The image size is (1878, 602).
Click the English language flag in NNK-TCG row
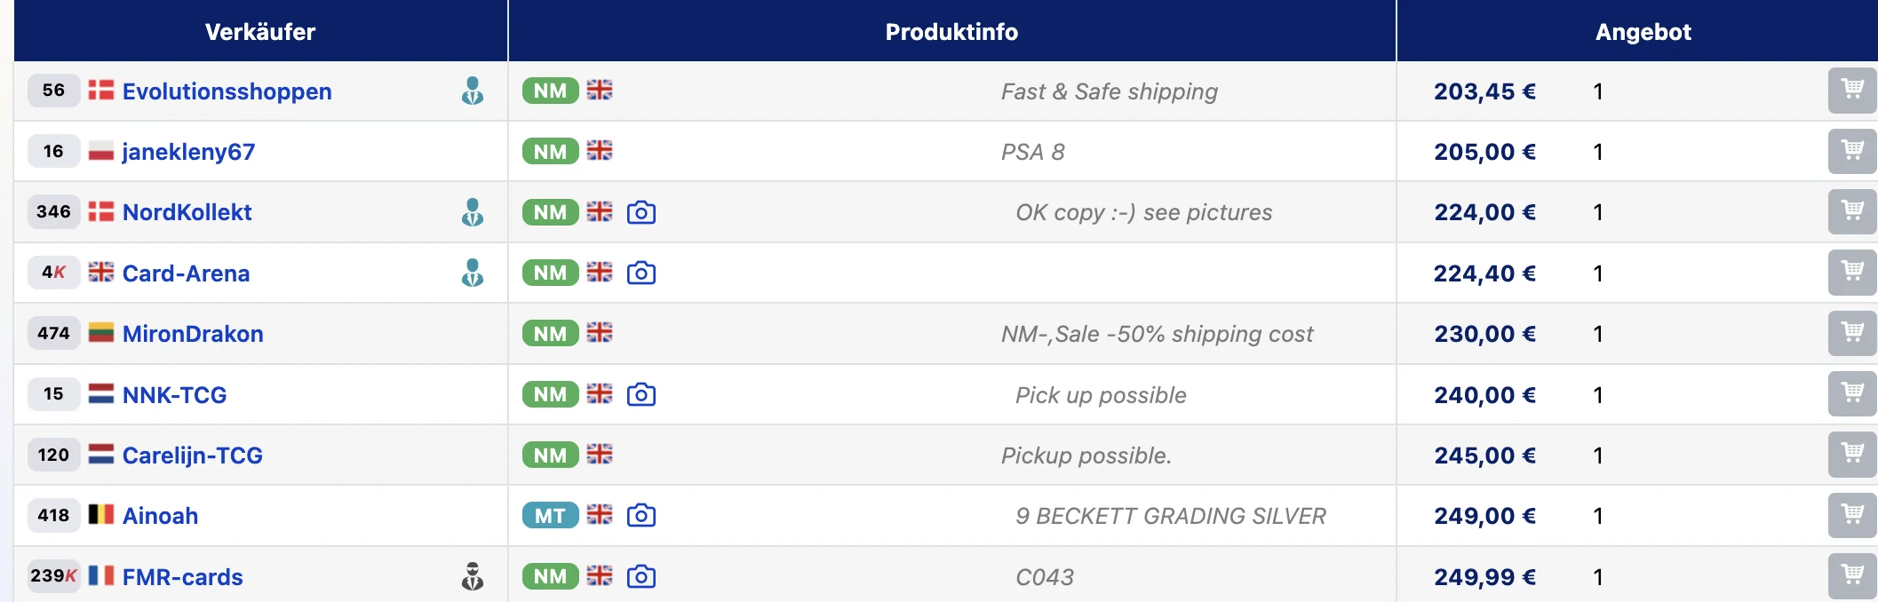click(x=600, y=393)
